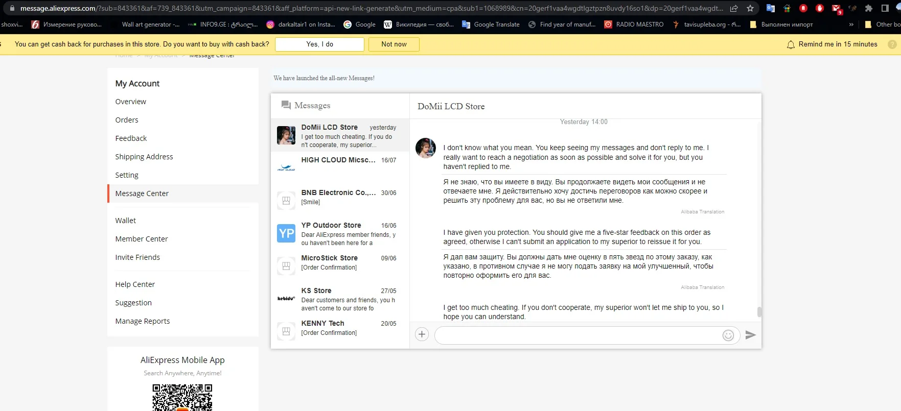This screenshot has height=411, width=901.
Task: Toggle the browser side panel icon
Action: [885, 8]
